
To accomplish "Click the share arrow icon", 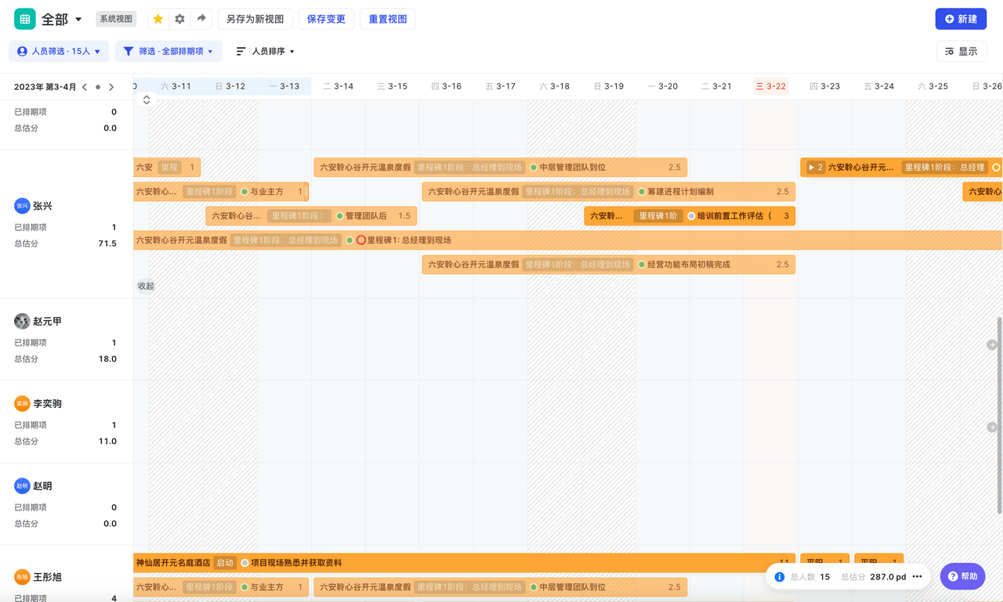I will pos(201,19).
